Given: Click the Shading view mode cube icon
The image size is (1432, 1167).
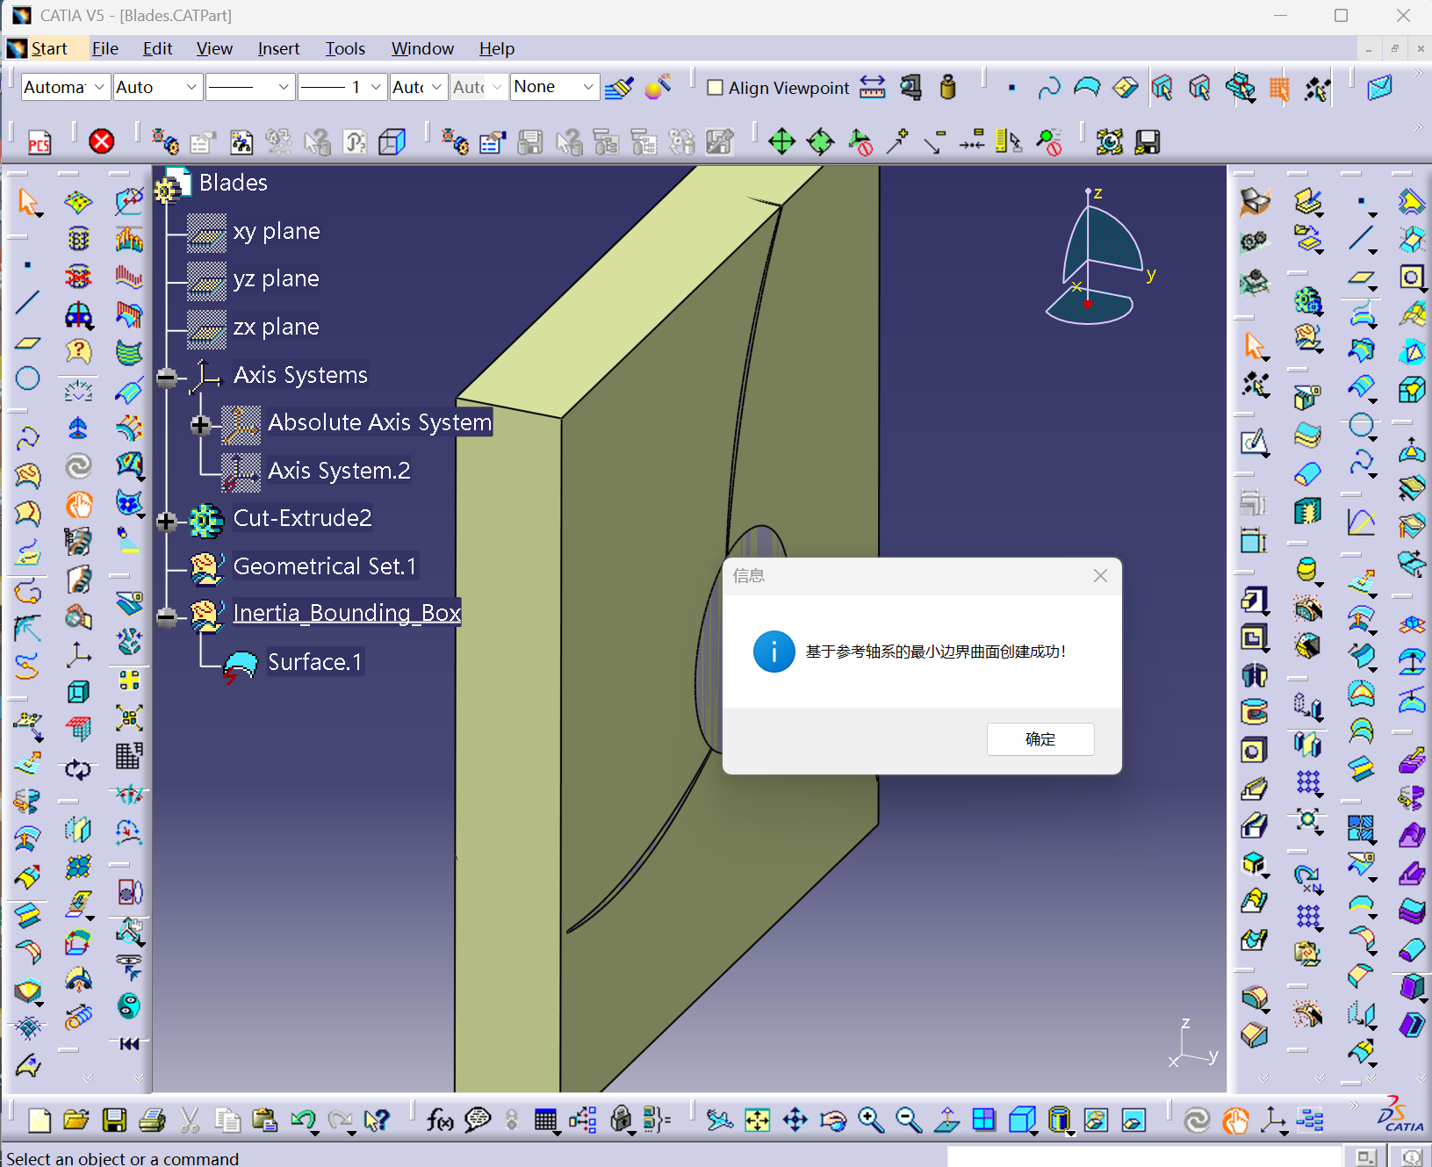Looking at the screenshot, I should click(x=1021, y=1120).
